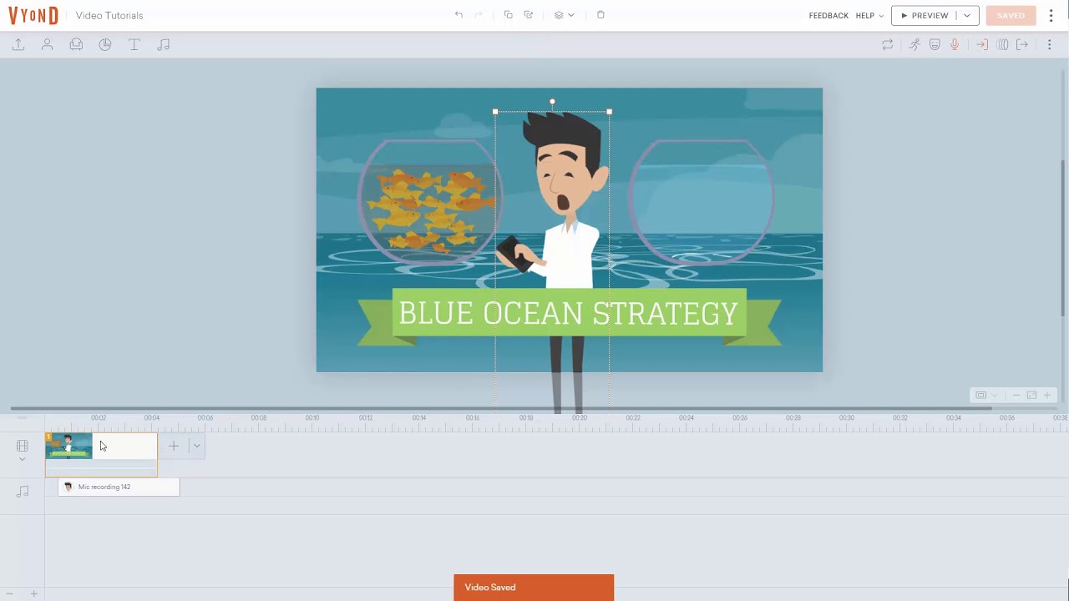This screenshot has height=601, width=1069.
Task: Add a new scene with plus button
Action: click(174, 446)
